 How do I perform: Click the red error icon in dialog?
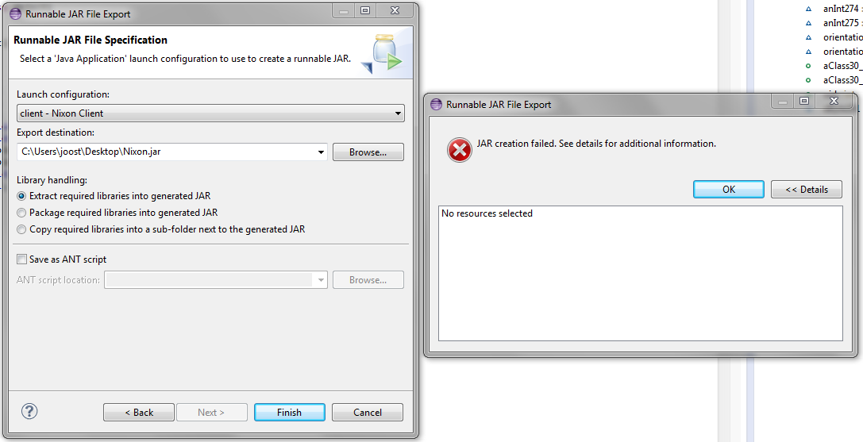click(459, 150)
